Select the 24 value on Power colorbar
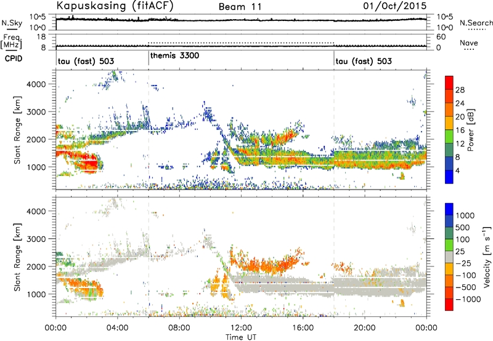This screenshot has height=341, width=493. (460, 103)
